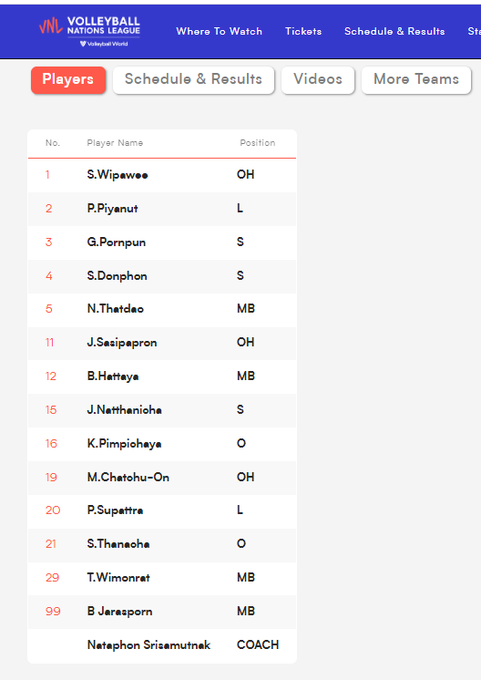Click coach Nataphon Srisamutnak entry
481x680 pixels.
tap(148, 644)
